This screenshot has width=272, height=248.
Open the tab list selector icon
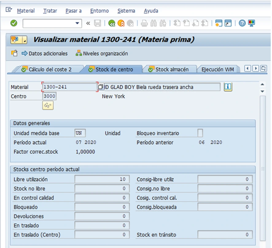coord(263,69)
